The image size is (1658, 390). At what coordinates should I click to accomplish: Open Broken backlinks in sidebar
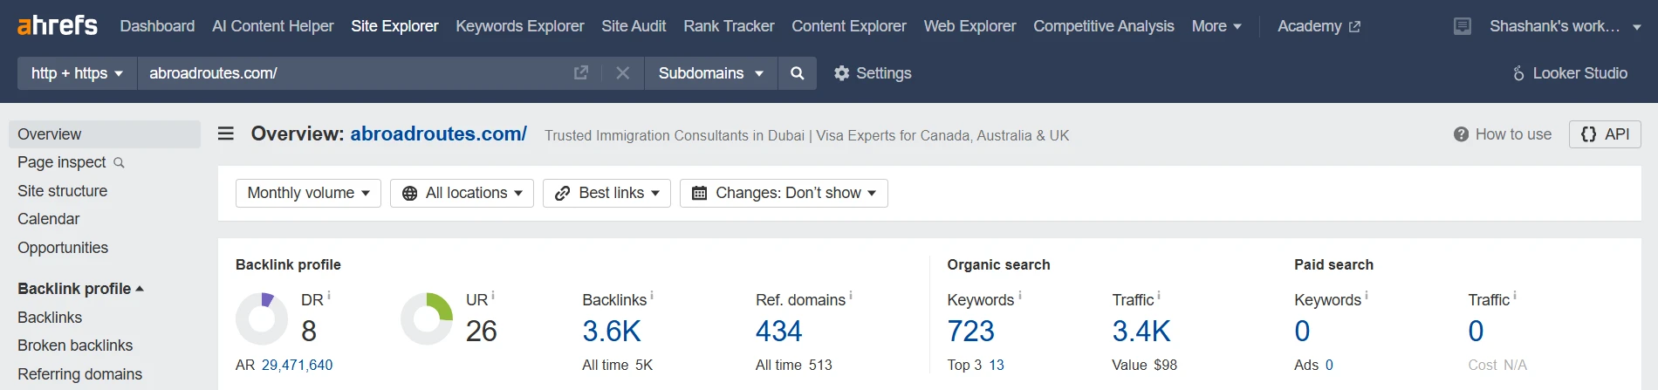click(x=75, y=346)
